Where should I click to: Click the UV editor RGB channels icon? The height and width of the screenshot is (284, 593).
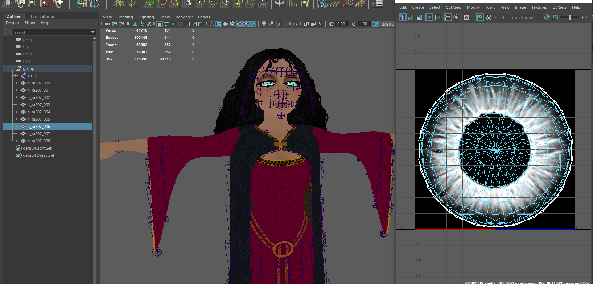click(547, 17)
